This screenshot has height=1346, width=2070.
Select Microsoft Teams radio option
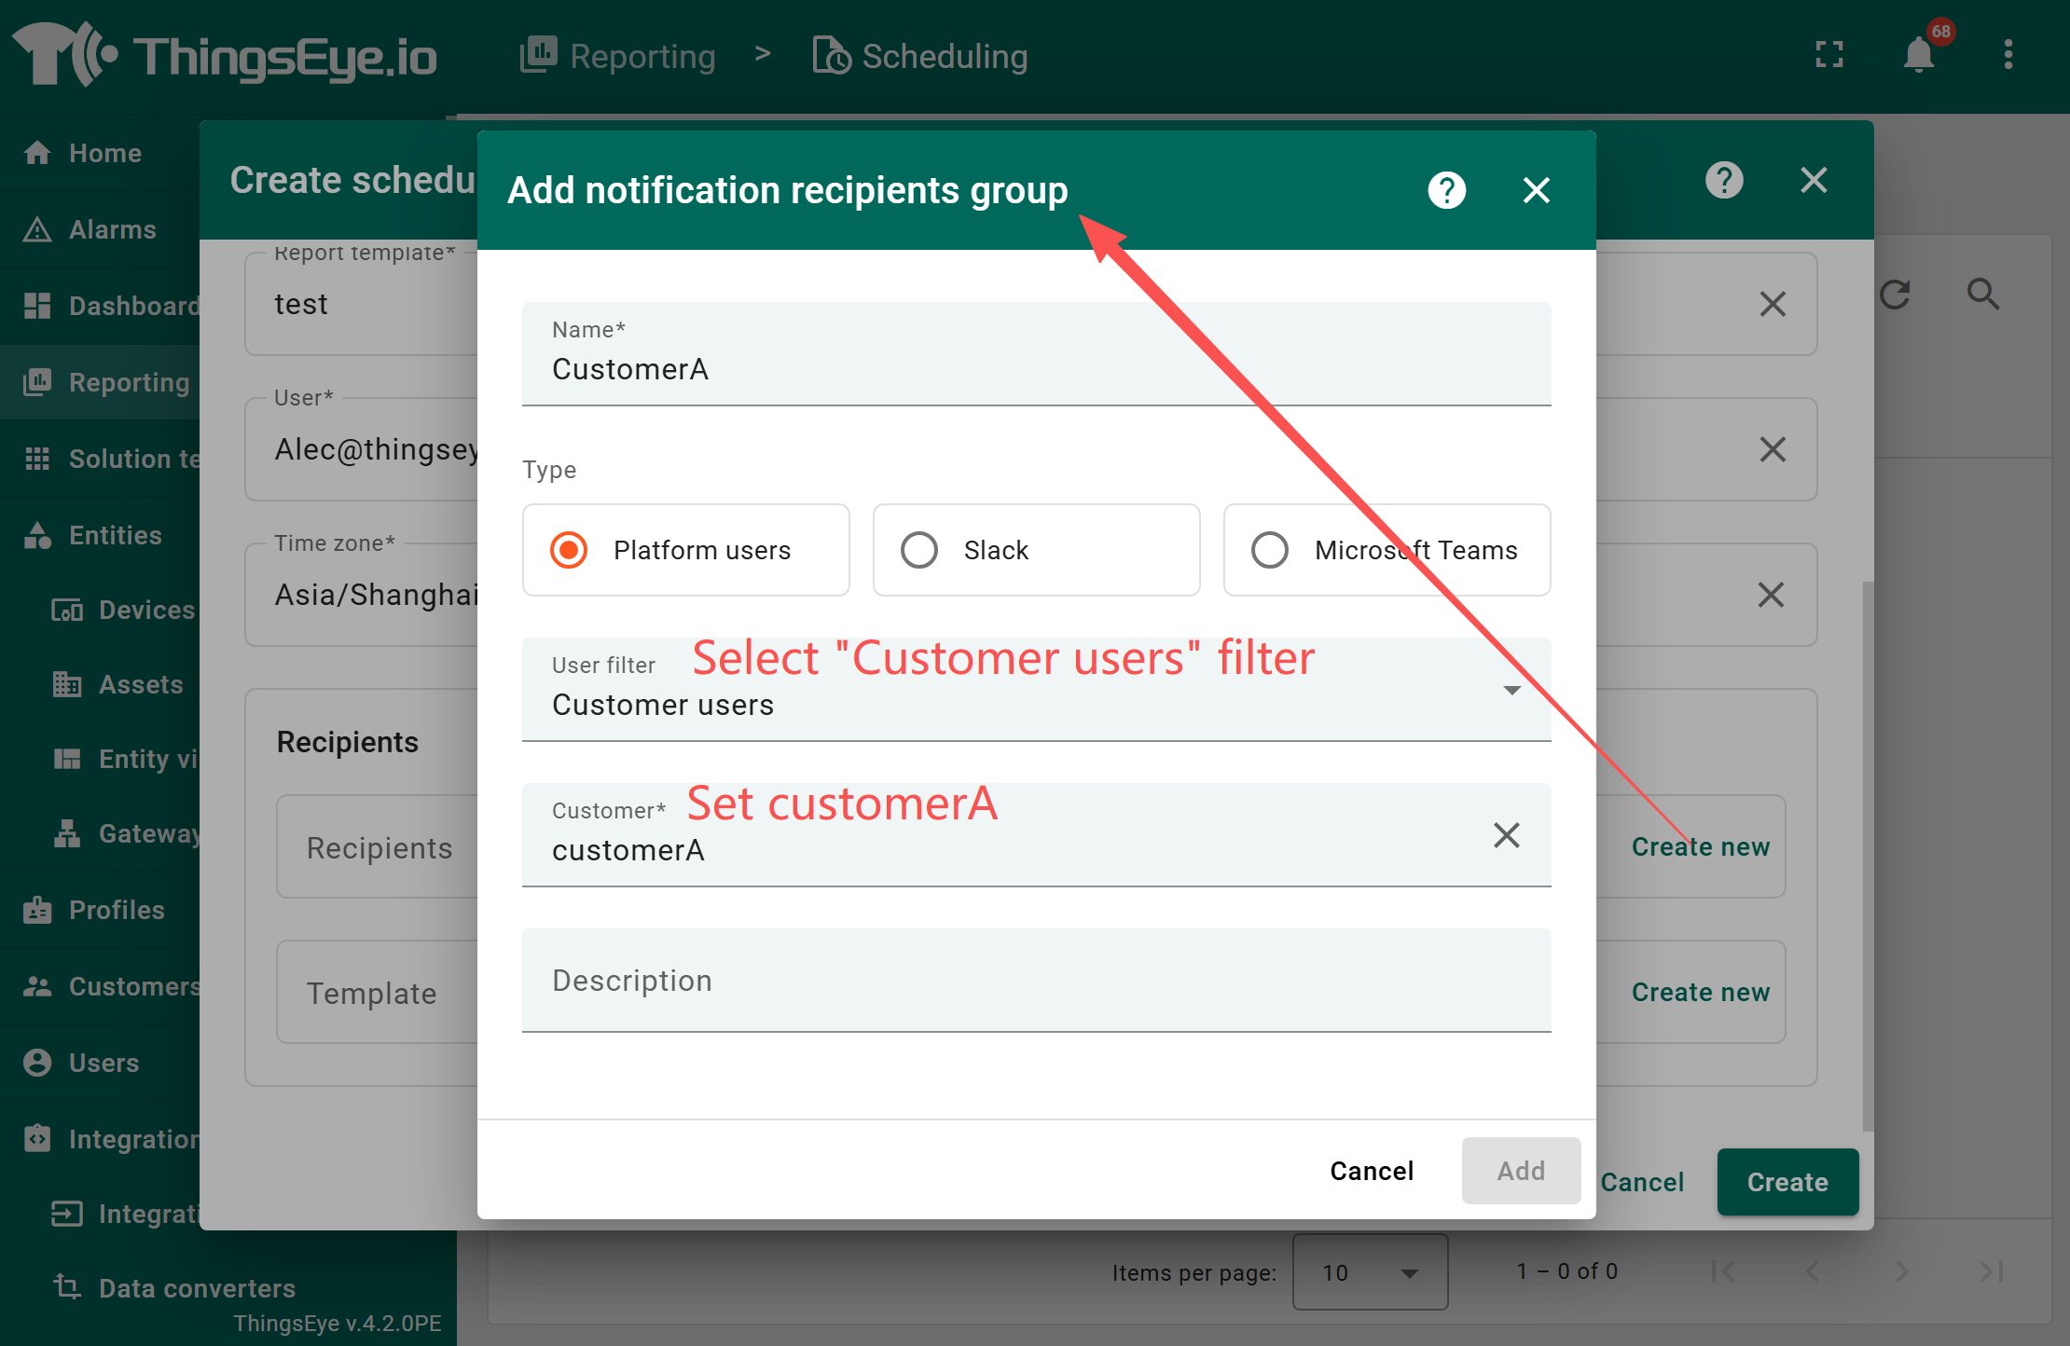pos(1270,550)
